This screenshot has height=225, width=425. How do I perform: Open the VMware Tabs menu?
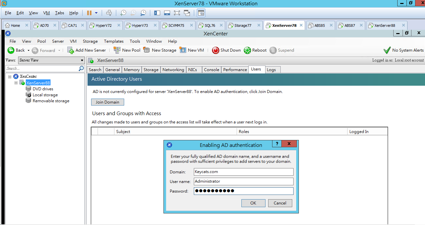point(60,13)
